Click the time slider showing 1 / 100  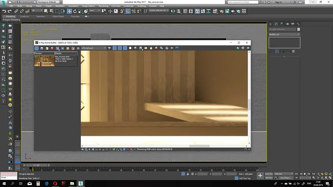36,165
